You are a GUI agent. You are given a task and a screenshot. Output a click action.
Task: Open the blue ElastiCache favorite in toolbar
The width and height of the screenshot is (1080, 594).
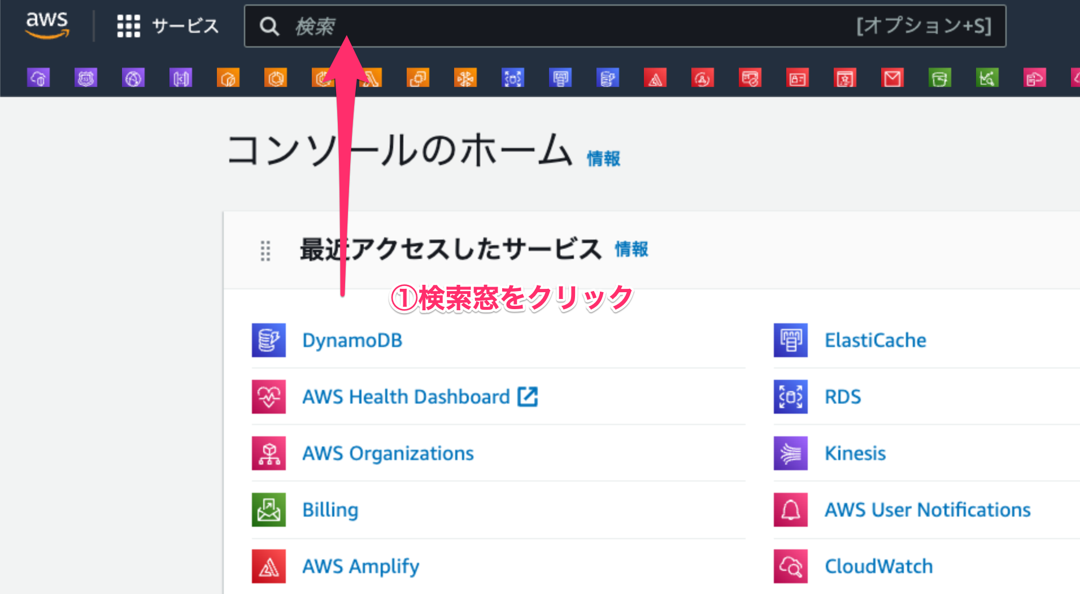(x=560, y=78)
